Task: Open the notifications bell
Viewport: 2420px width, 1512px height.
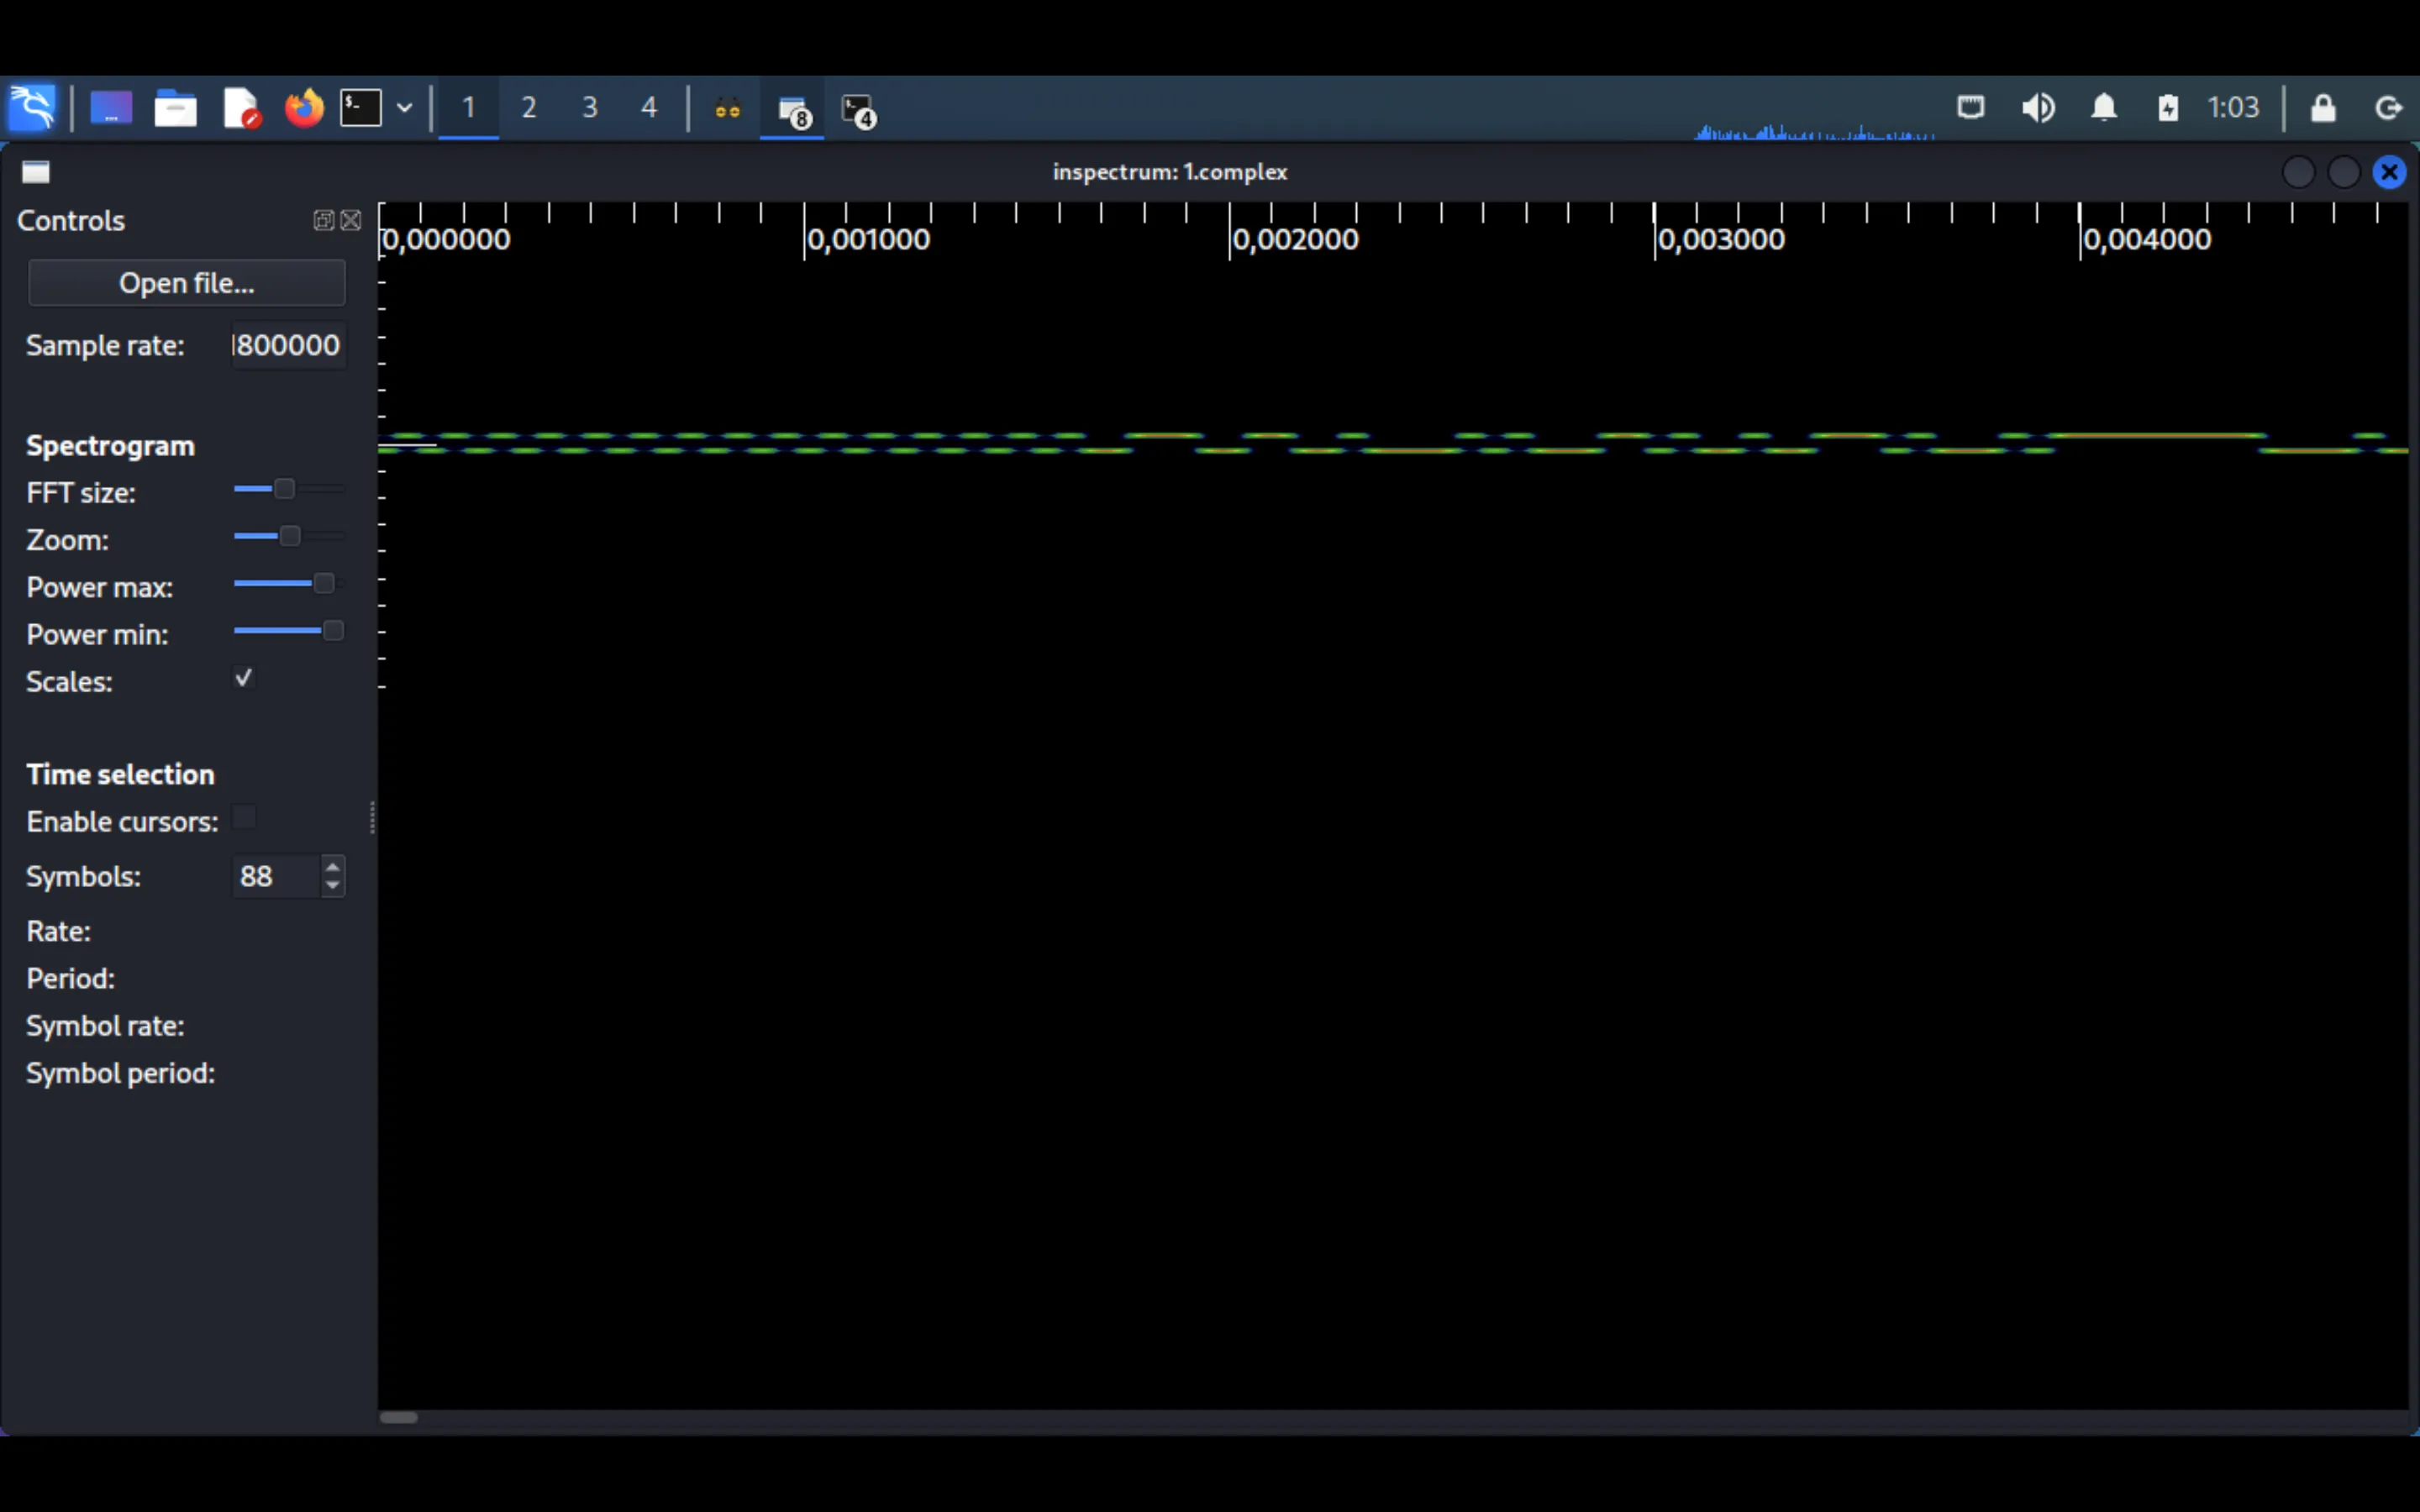Action: pyautogui.click(x=2104, y=107)
